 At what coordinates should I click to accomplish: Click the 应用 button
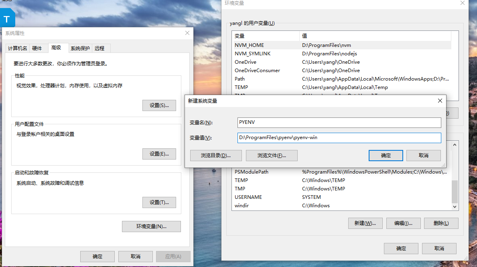(173, 256)
